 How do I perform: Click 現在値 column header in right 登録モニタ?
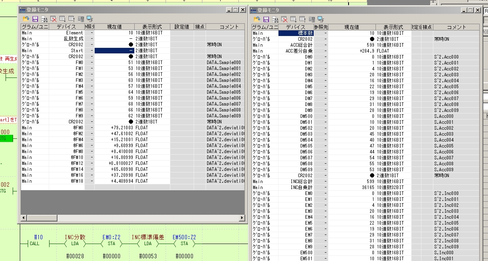pos(351,27)
